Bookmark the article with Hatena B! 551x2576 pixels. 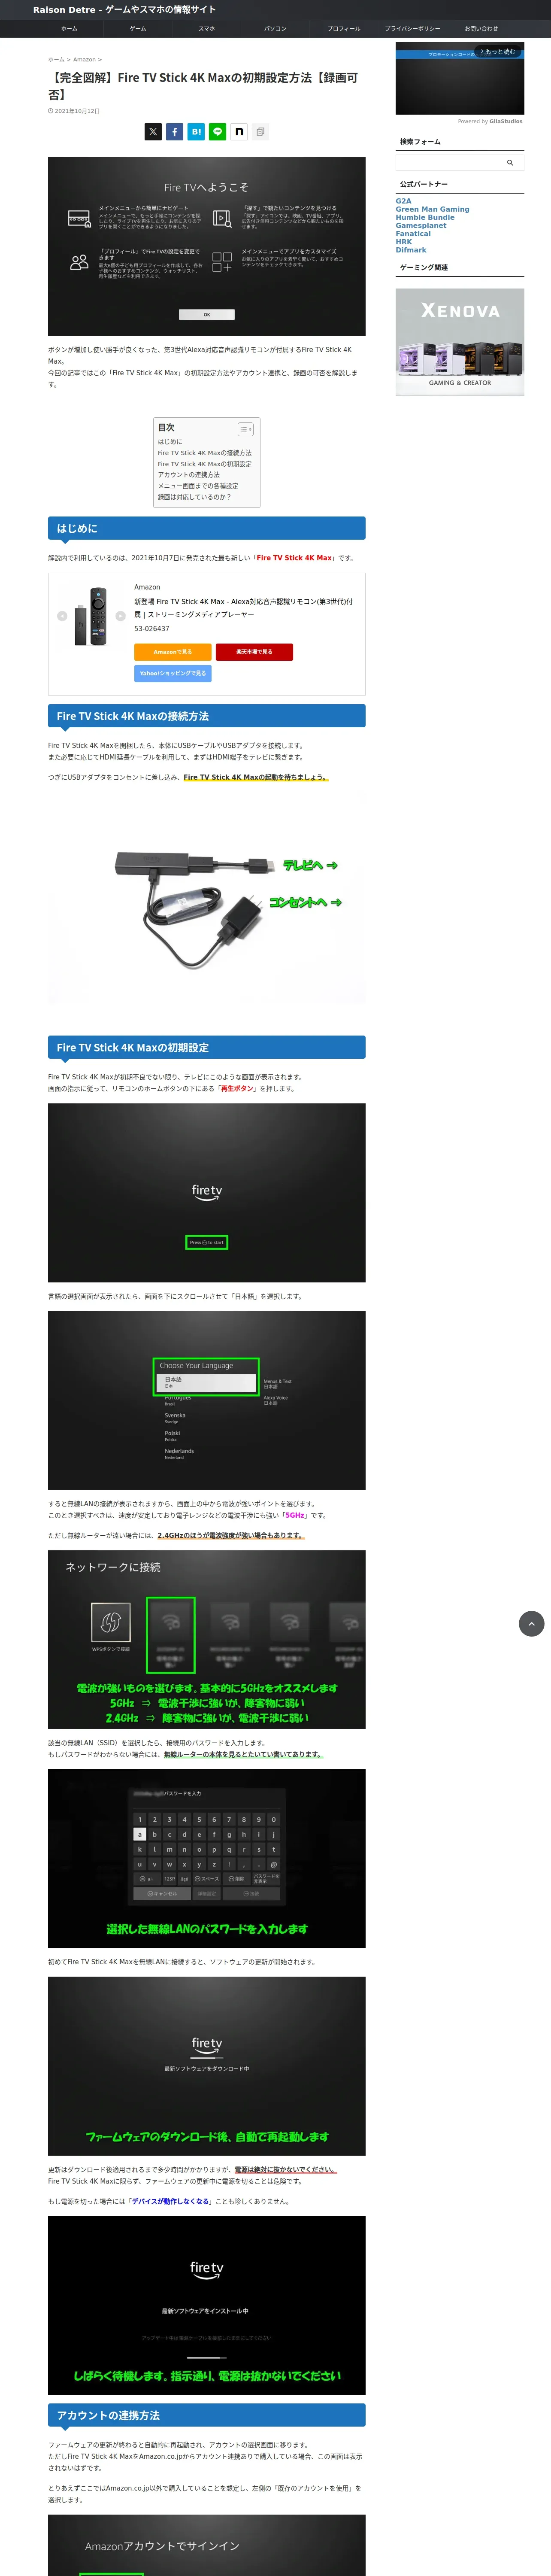[196, 131]
